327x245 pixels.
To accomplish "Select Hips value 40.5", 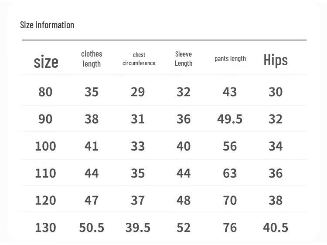I will (x=276, y=227).
